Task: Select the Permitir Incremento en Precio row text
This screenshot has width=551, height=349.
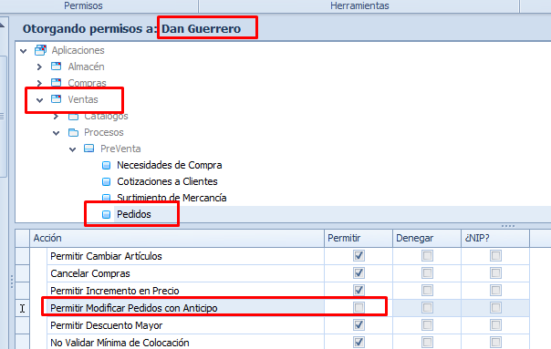Action: [115, 291]
